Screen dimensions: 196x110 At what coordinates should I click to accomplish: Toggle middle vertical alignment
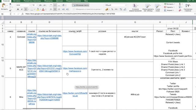click(55, 5)
